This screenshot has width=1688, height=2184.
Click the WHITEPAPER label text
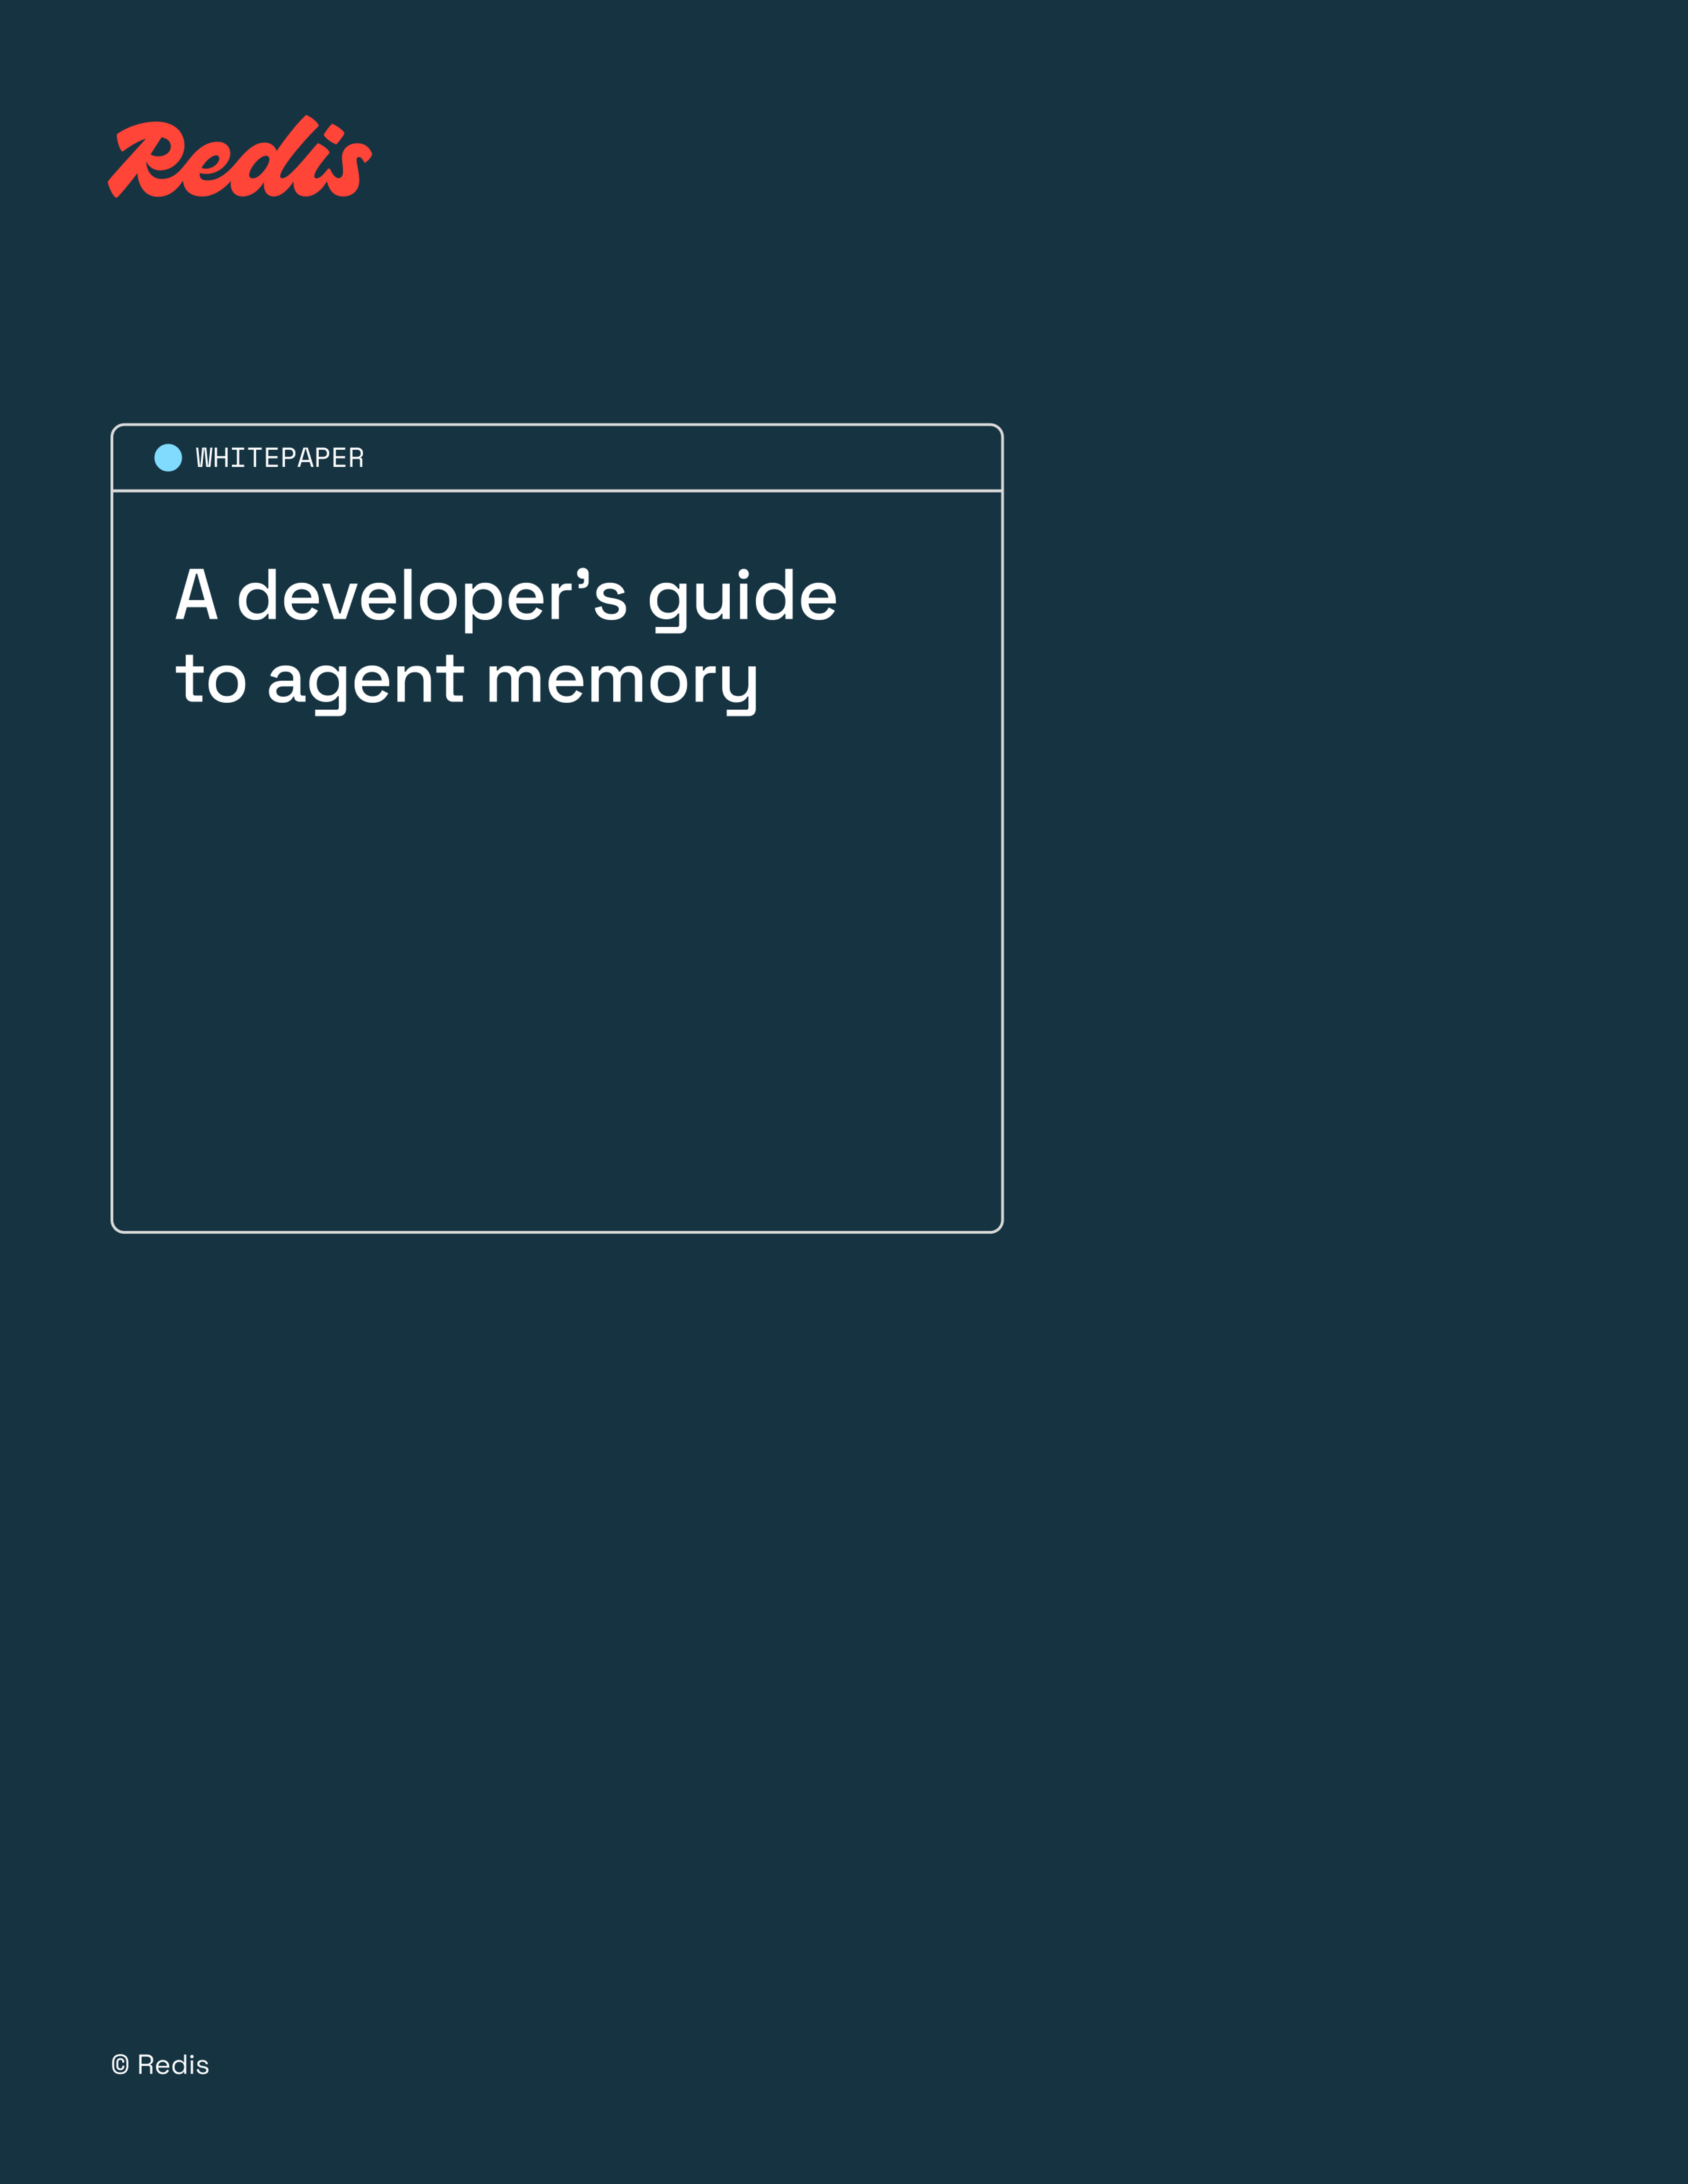coord(279,458)
